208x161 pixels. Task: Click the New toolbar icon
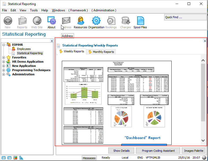click(8, 21)
